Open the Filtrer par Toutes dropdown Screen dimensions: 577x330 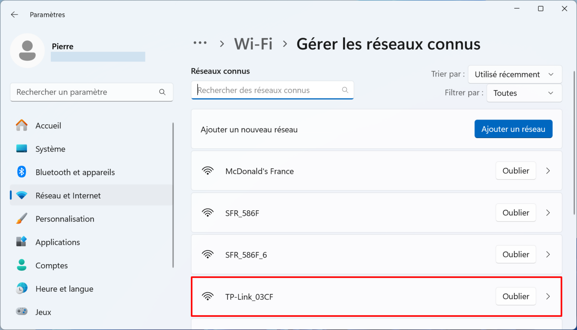coord(524,93)
